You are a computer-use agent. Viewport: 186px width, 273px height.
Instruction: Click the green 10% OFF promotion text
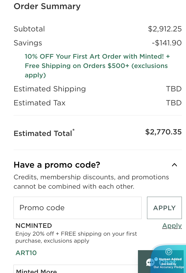97,66
